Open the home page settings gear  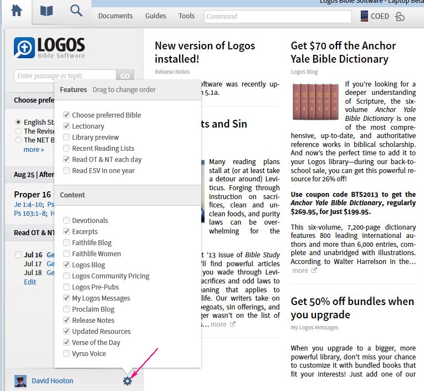127,380
